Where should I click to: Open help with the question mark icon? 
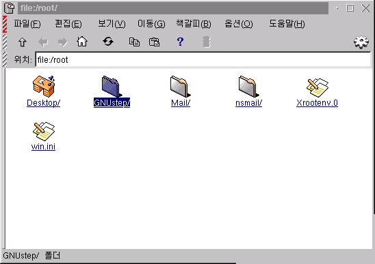[x=181, y=42]
